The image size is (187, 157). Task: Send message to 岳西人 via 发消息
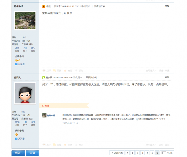21,139
